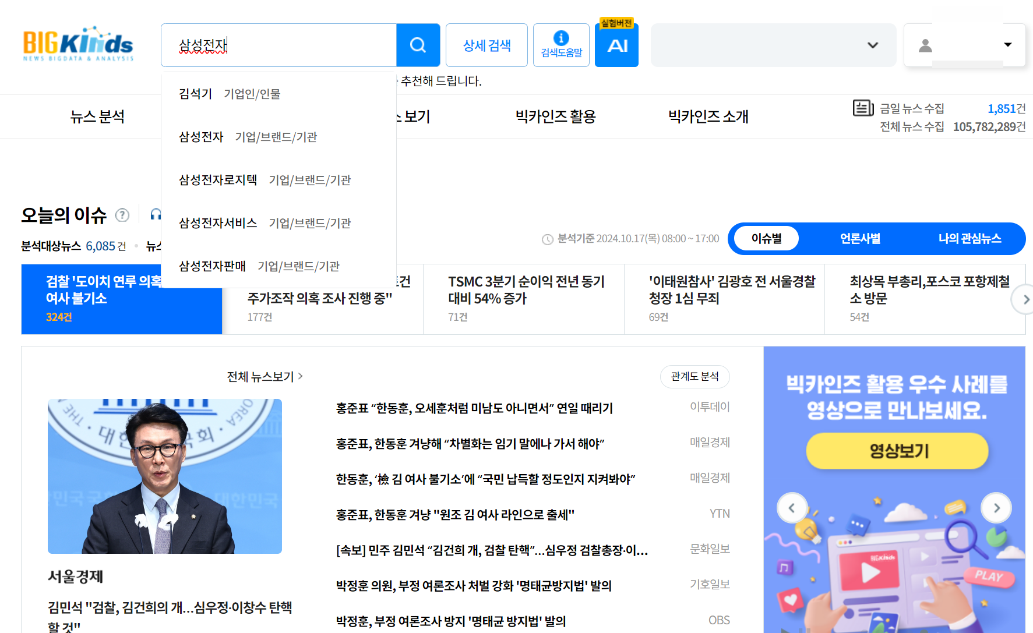Open article 홍준표, 한동훈 겨냥해 차별화는
This screenshot has width=1033, height=633.
tap(470, 444)
